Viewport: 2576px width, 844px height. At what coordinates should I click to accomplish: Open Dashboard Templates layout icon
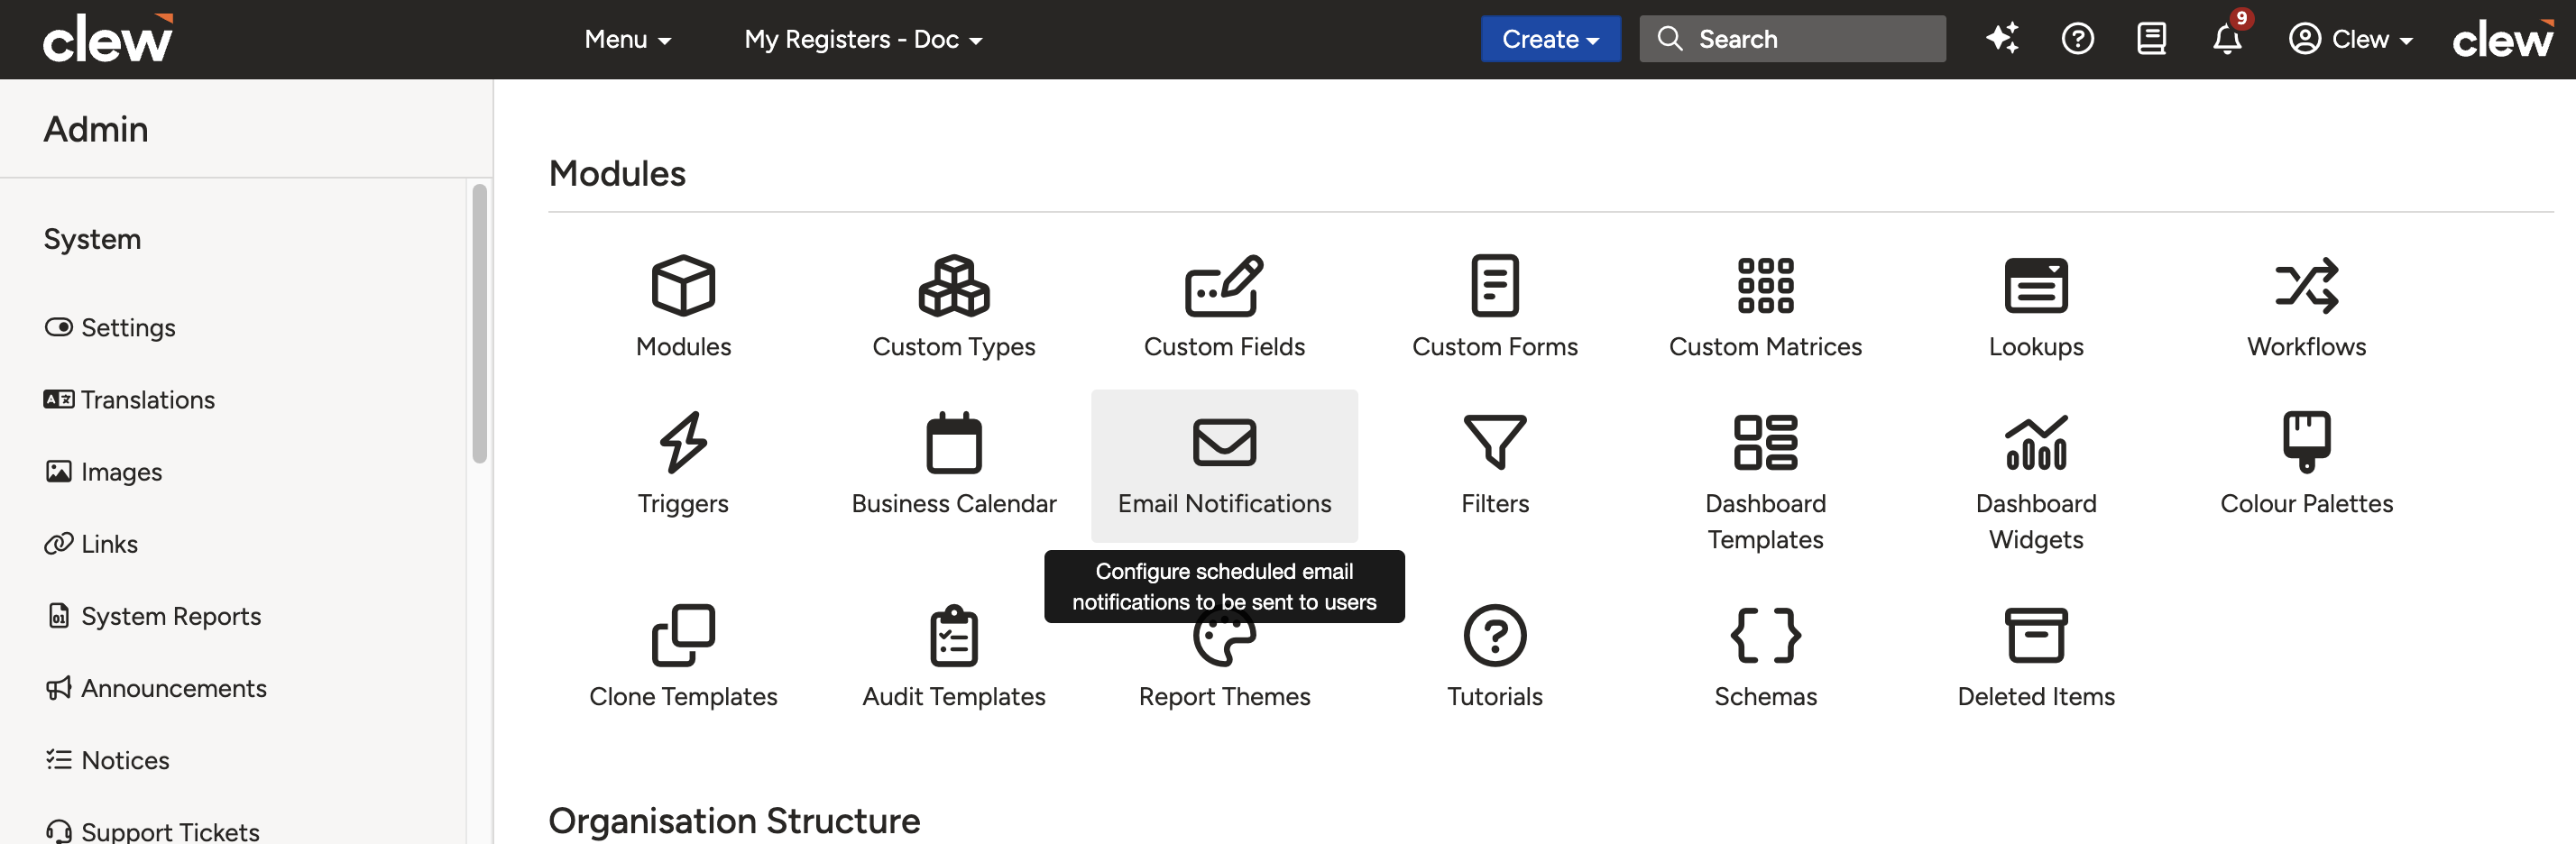(1765, 442)
